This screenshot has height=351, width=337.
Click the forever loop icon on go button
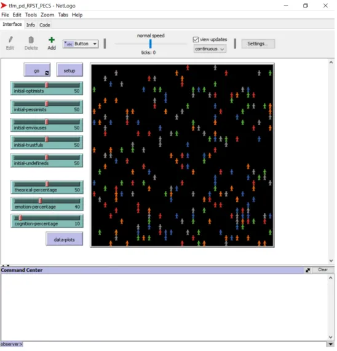tap(47, 73)
